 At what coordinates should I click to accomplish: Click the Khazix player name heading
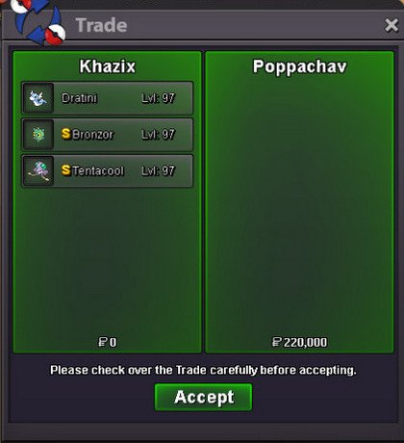click(x=108, y=66)
